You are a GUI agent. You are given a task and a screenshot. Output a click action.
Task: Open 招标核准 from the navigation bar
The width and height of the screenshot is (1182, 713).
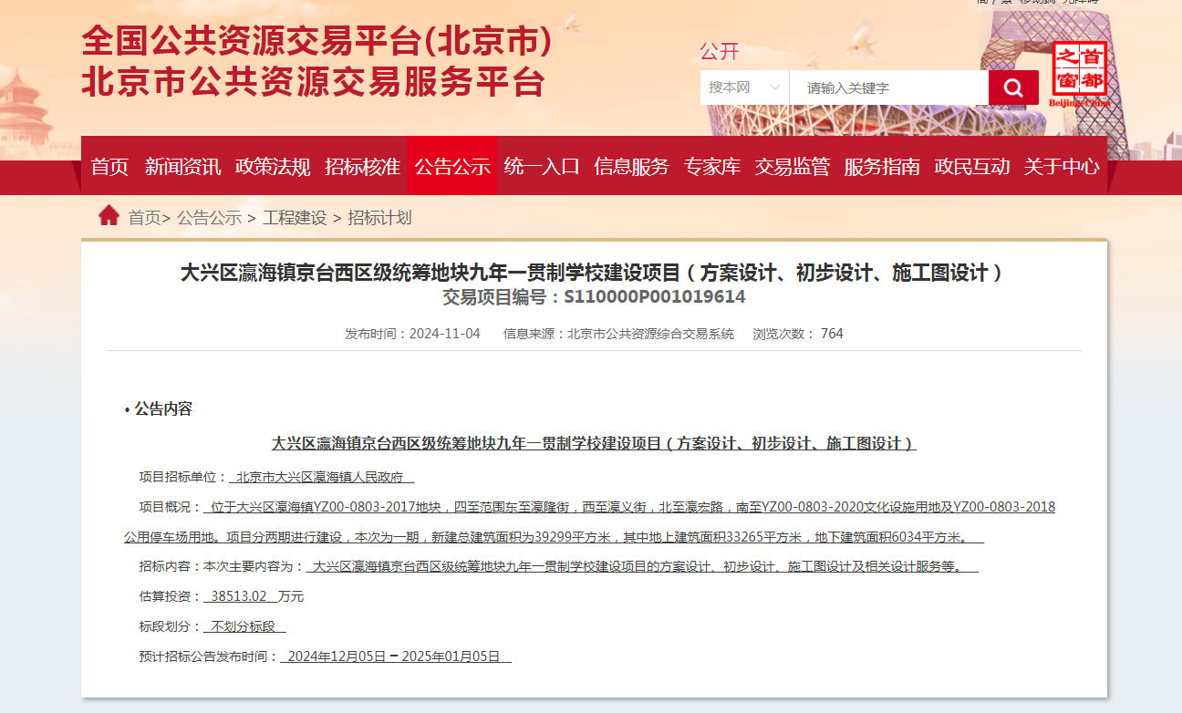point(362,166)
